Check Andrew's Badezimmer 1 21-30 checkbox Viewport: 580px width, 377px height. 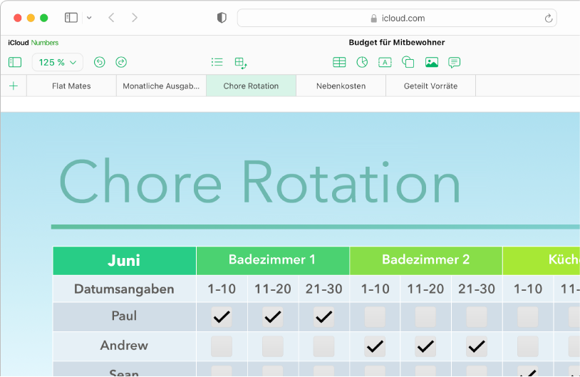pyautogui.click(x=323, y=346)
